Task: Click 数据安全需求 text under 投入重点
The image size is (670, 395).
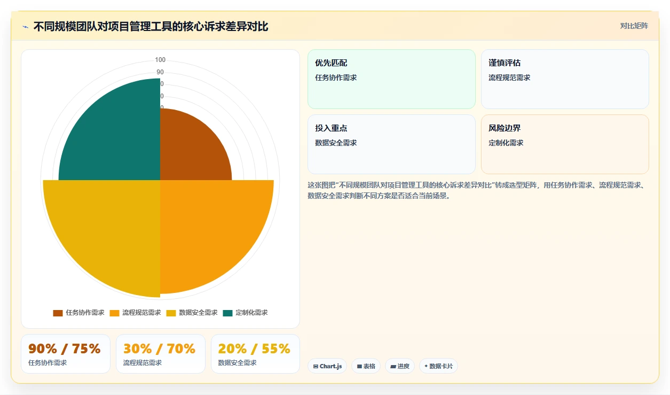Action: pyautogui.click(x=336, y=143)
